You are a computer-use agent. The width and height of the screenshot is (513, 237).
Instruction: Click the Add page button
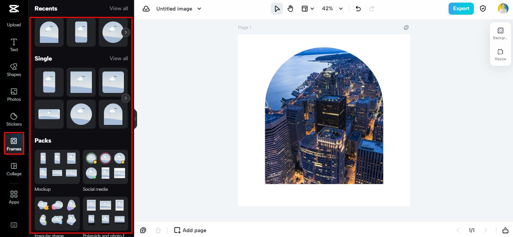point(190,230)
